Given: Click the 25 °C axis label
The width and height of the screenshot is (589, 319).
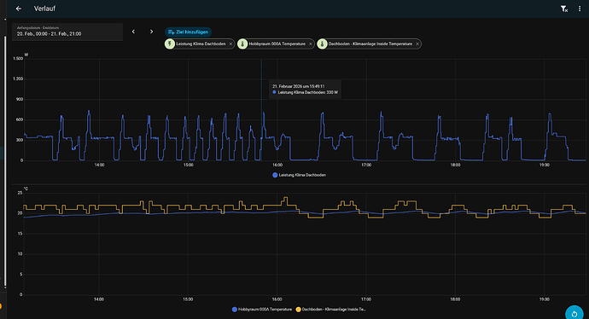Looking at the screenshot, I should (x=20, y=193).
